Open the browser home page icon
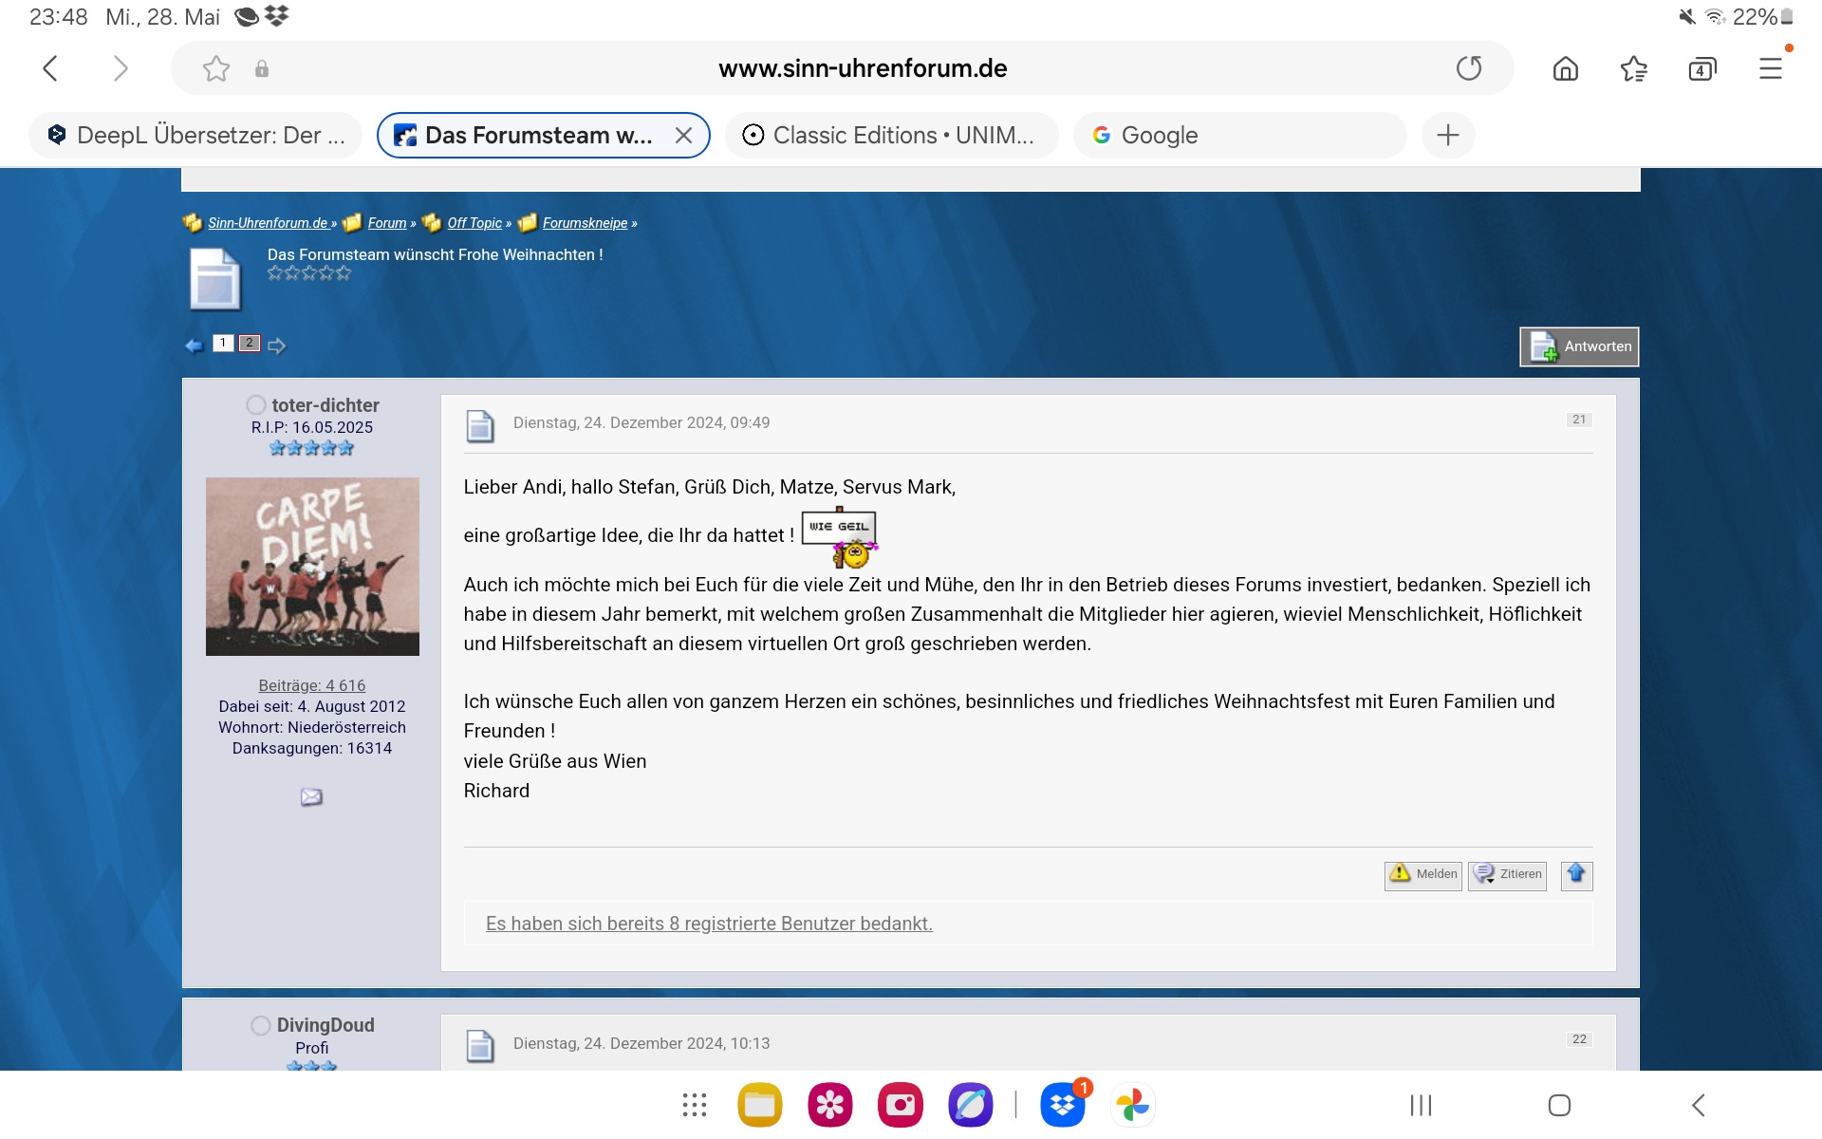The height and width of the screenshot is (1139, 1822). [x=1565, y=68]
